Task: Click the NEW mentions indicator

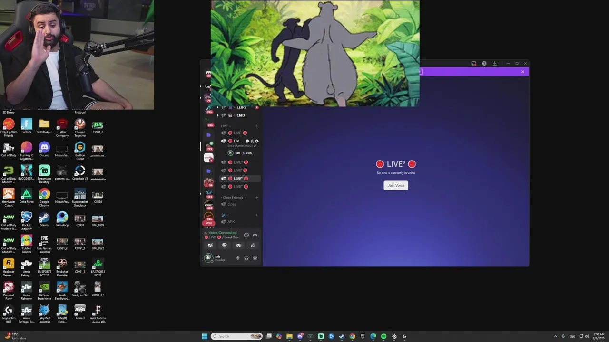Action: (x=208, y=223)
